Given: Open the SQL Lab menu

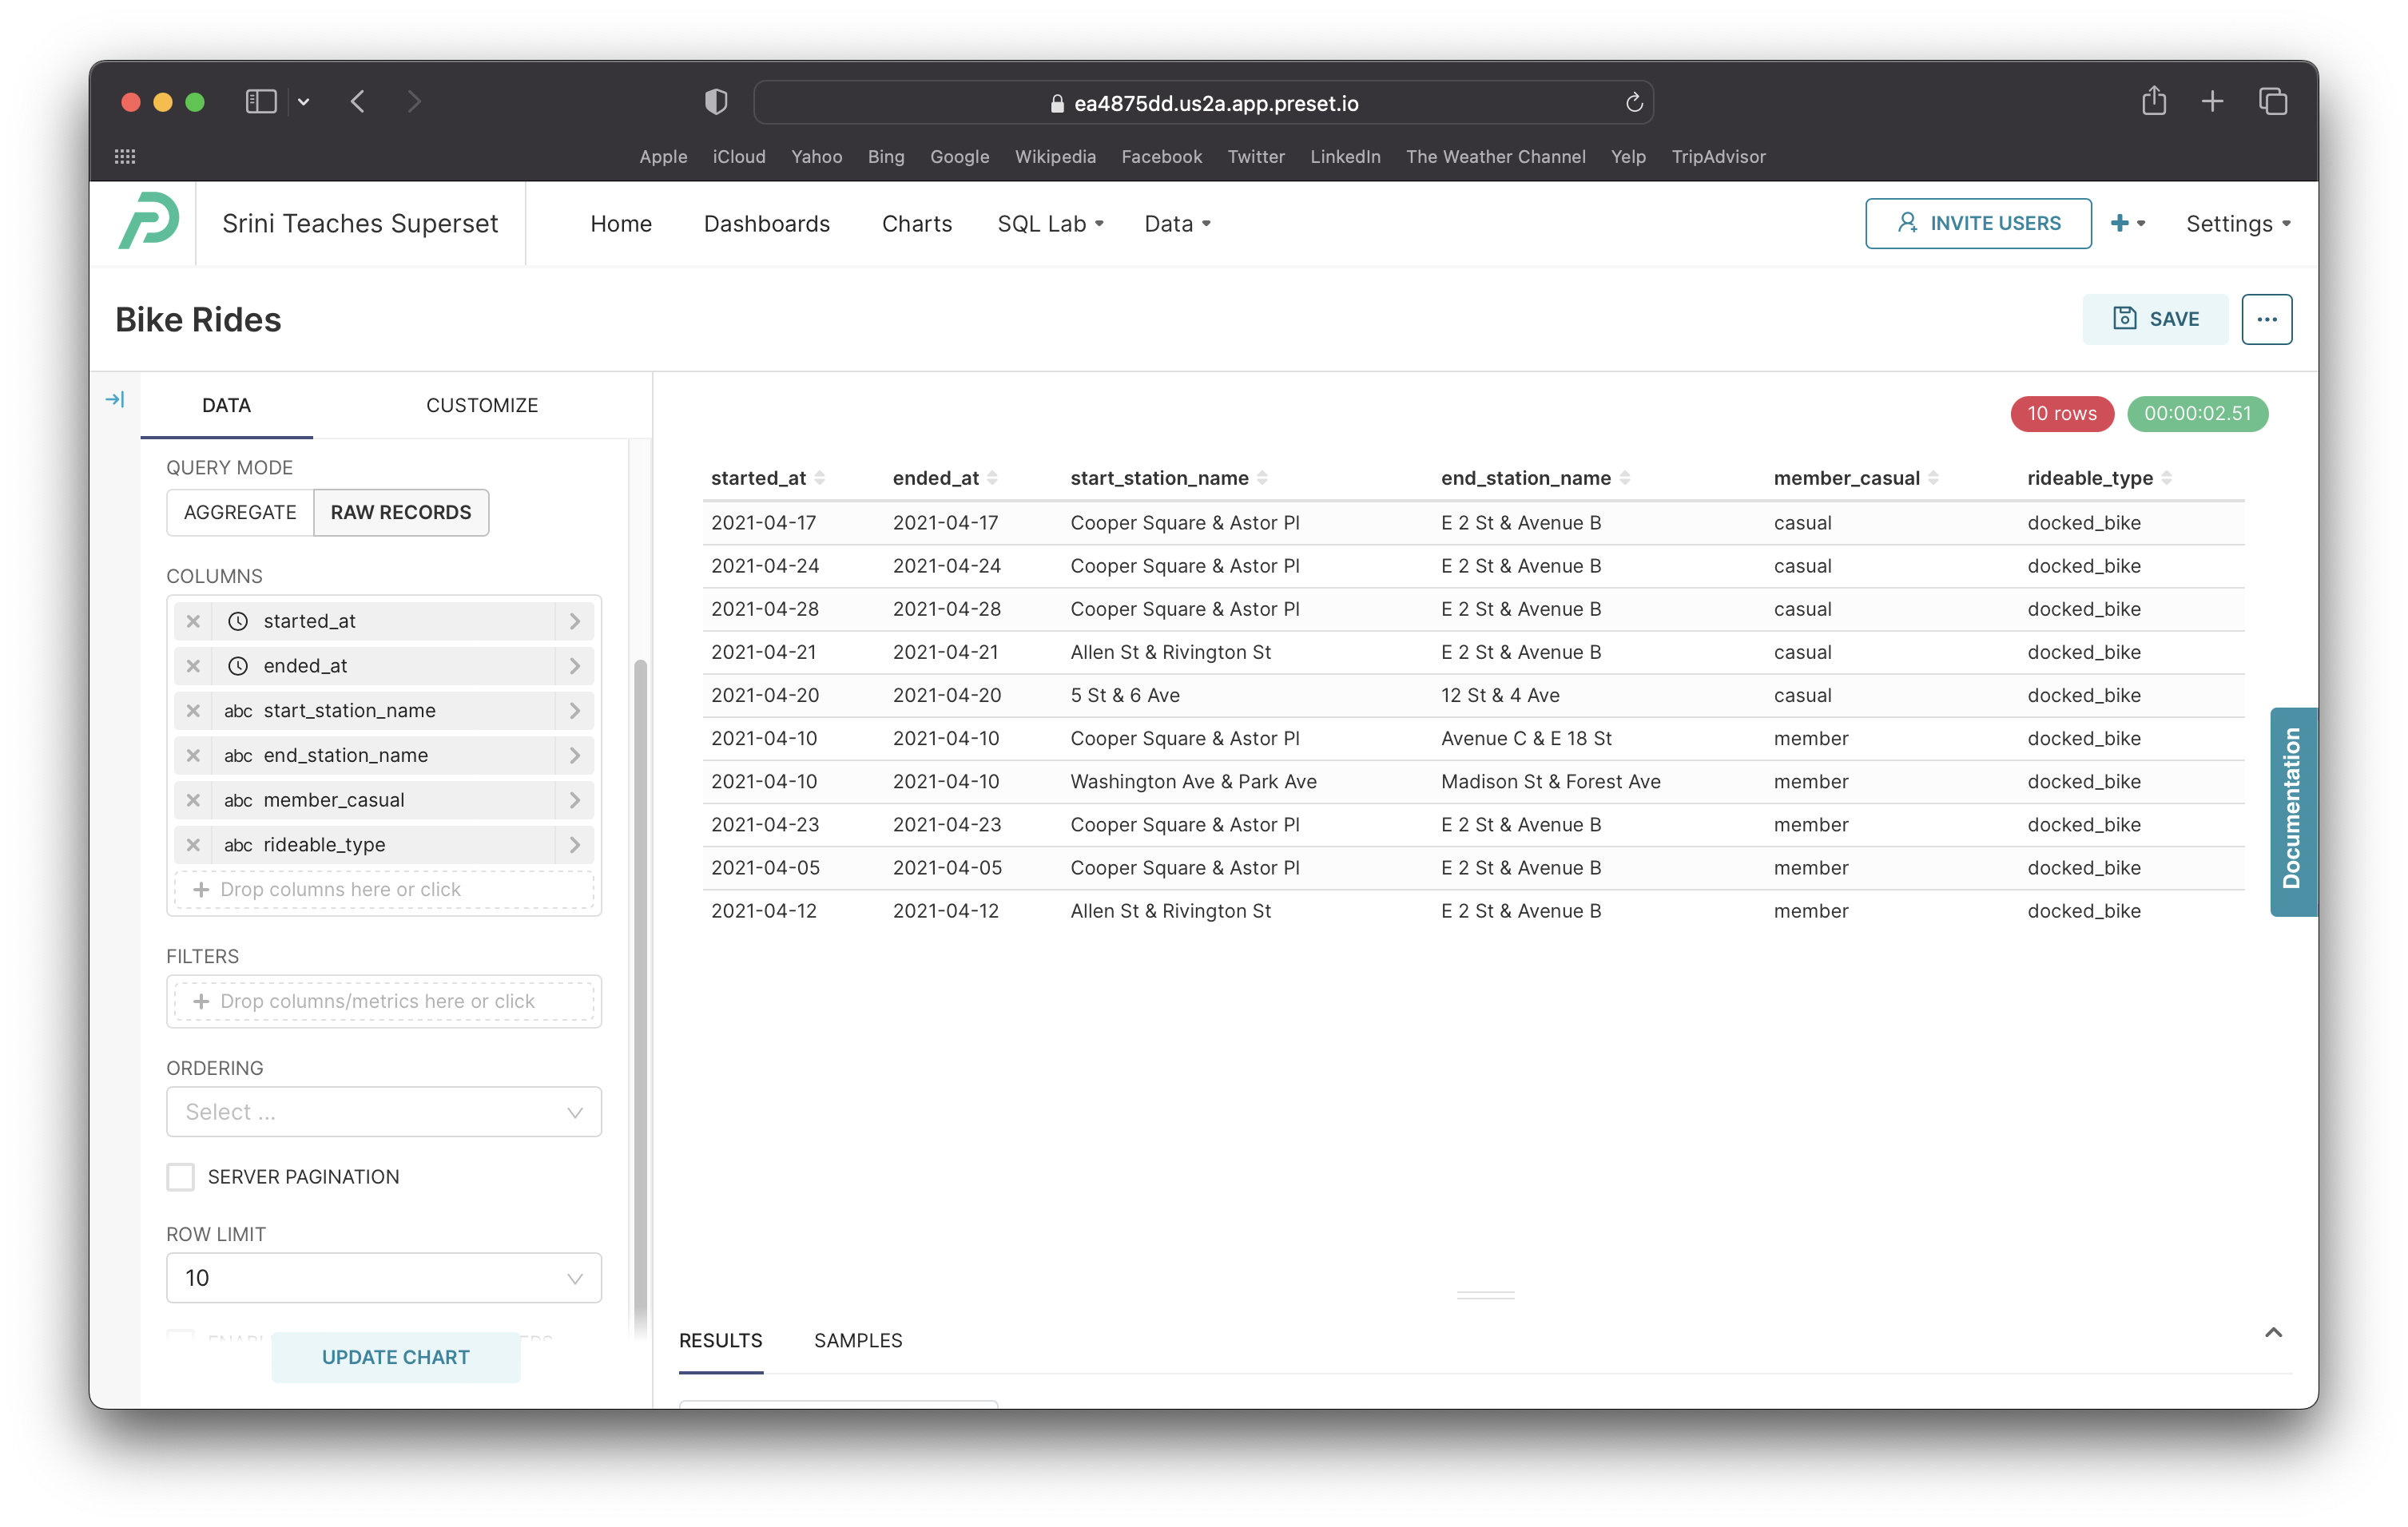Looking at the screenshot, I should (1050, 224).
